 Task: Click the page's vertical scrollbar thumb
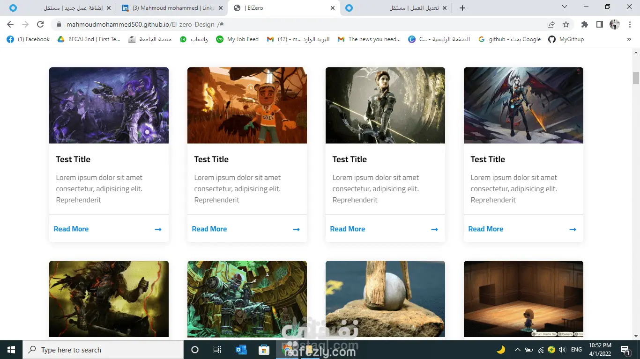pos(636,78)
